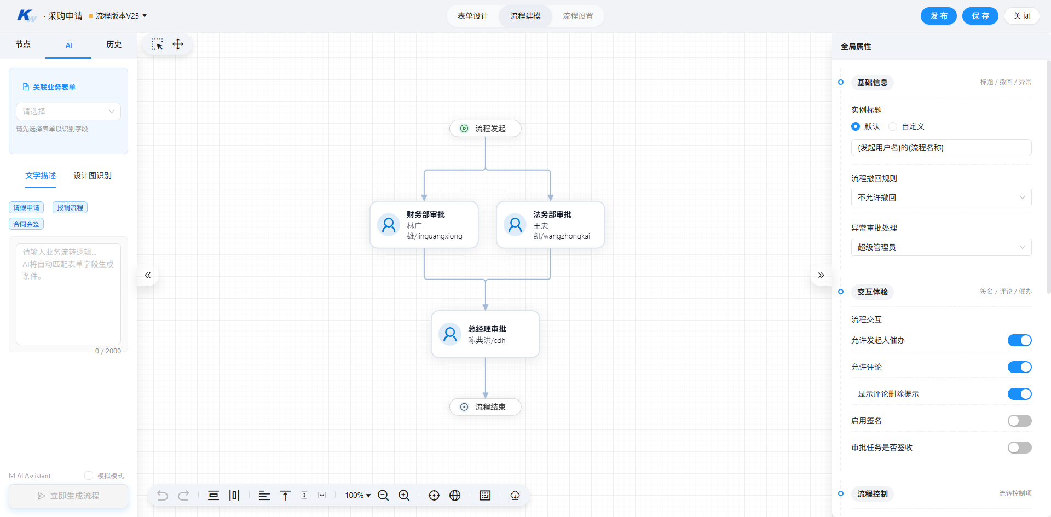Open the 异常审批处理 dropdown
1051x517 pixels.
pos(941,247)
